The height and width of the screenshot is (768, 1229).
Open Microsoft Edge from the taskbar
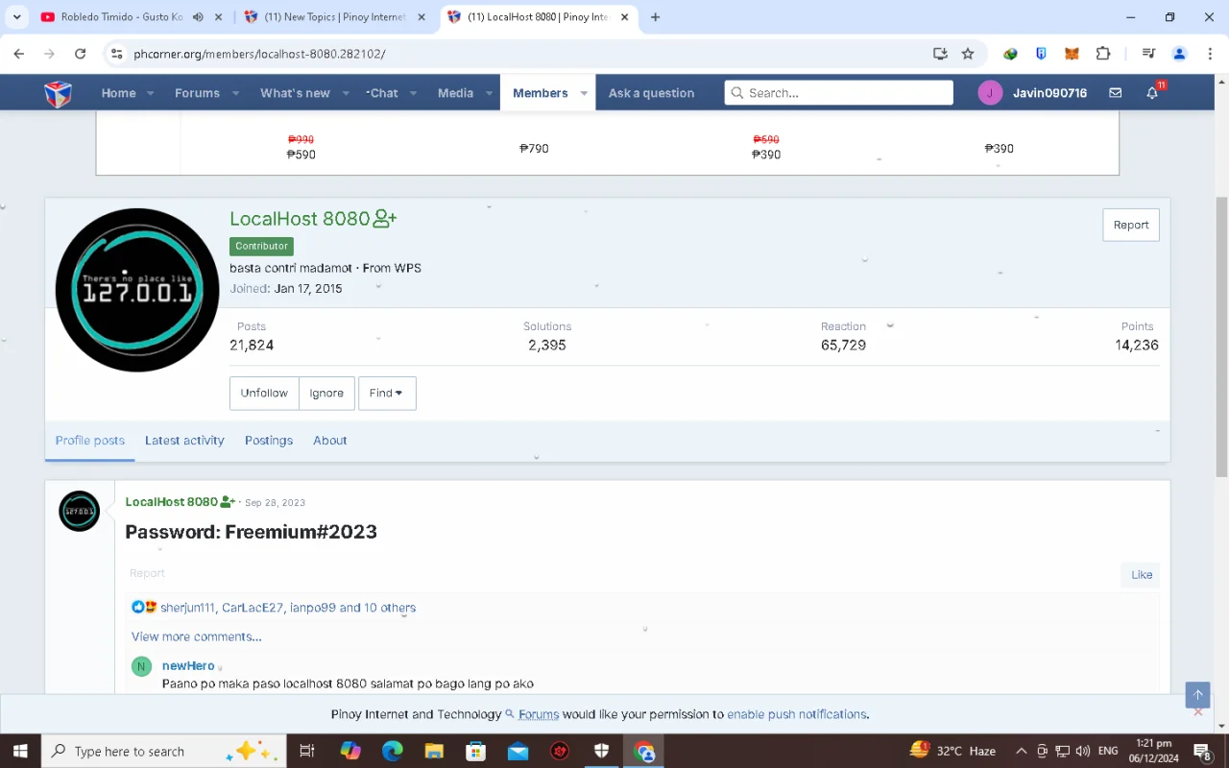coord(392,751)
